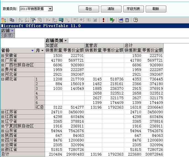Expand the 宁夏回族自治区 row
This screenshot has height=157, width=189.
click(2, 126)
